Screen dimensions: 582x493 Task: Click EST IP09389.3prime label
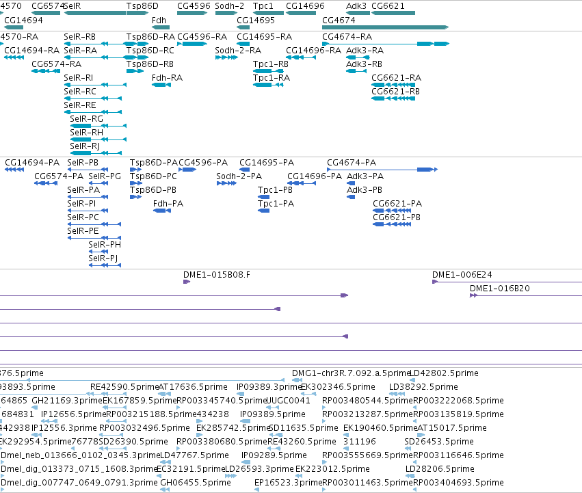click(x=269, y=387)
